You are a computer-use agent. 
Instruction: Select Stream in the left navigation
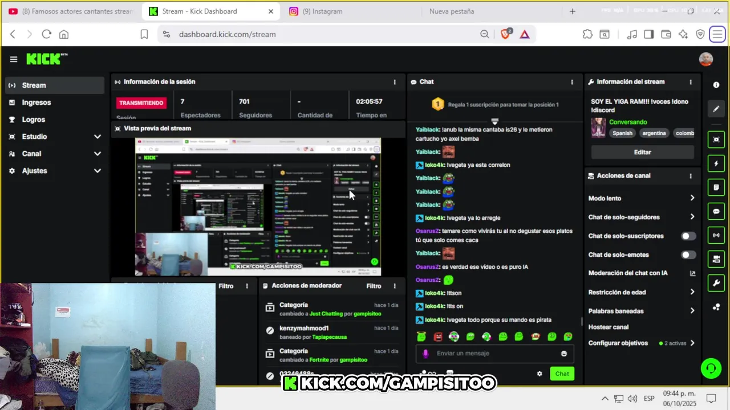click(x=55, y=85)
